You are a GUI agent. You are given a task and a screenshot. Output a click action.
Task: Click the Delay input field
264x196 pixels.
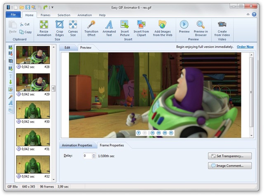pos(88,156)
